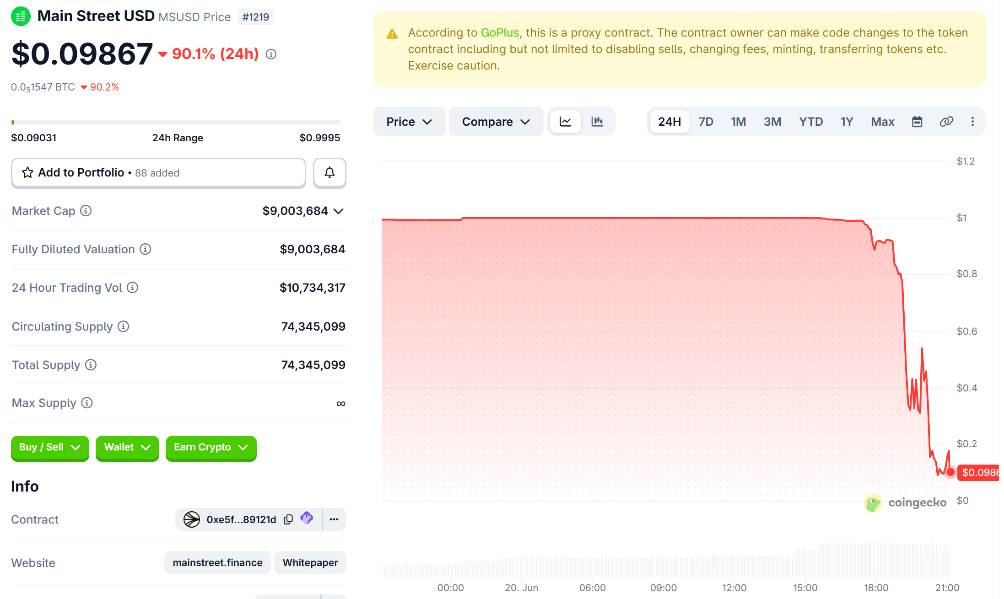The width and height of the screenshot is (1004, 599).
Task: Click the $0.0986 current price label
Action: tap(978, 472)
